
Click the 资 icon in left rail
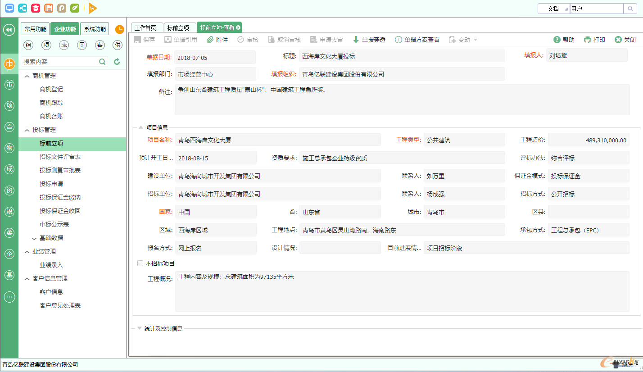coord(9,190)
